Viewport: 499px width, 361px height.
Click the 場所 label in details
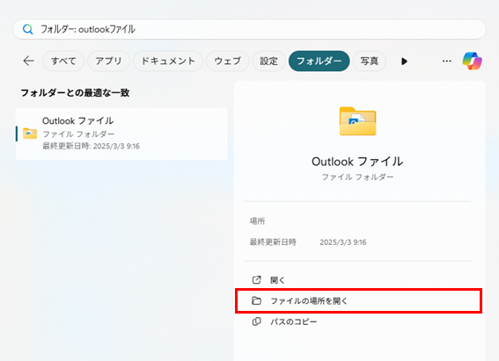257,221
